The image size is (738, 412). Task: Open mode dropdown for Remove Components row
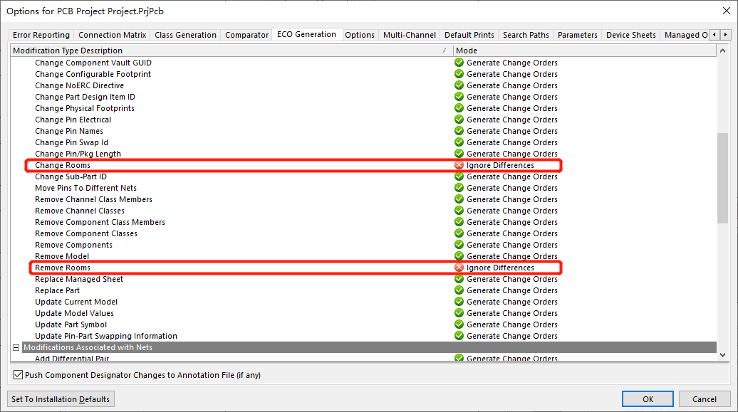click(512, 245)
